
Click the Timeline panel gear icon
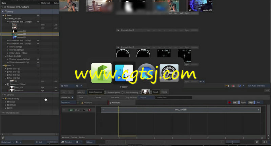[x=77, y=142]
